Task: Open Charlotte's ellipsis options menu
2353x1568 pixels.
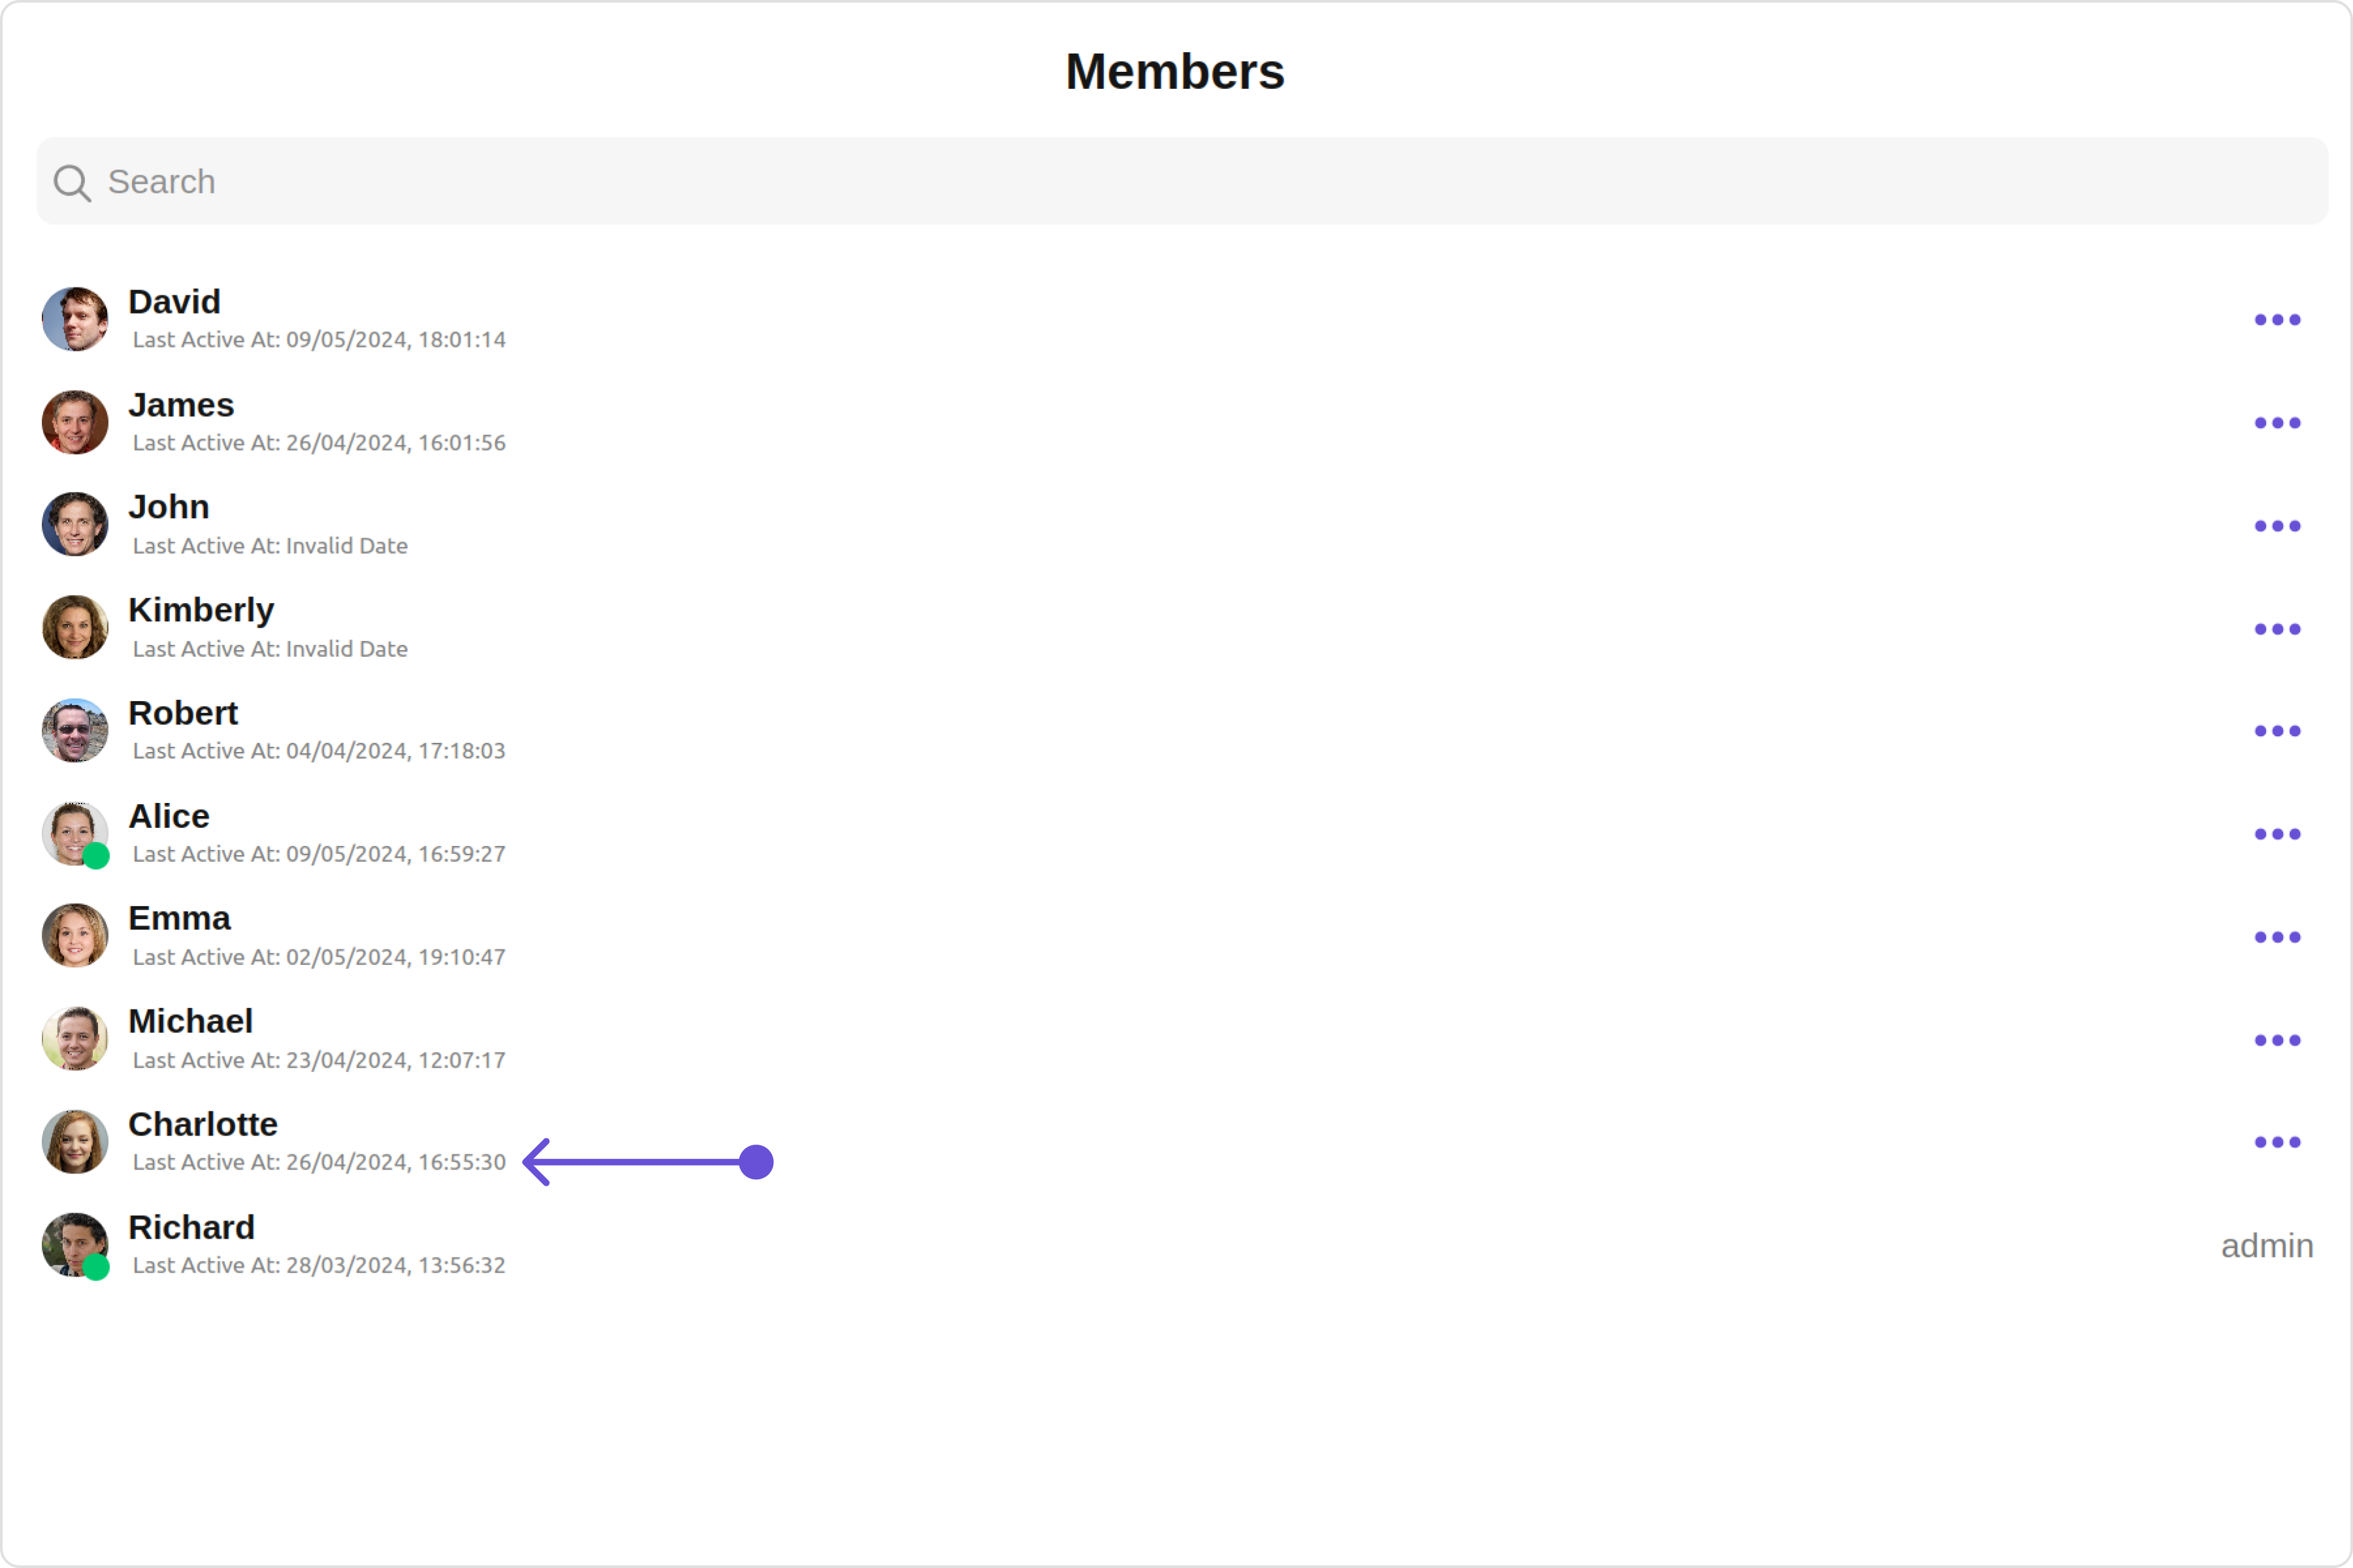Action: pos(2277,1142)
